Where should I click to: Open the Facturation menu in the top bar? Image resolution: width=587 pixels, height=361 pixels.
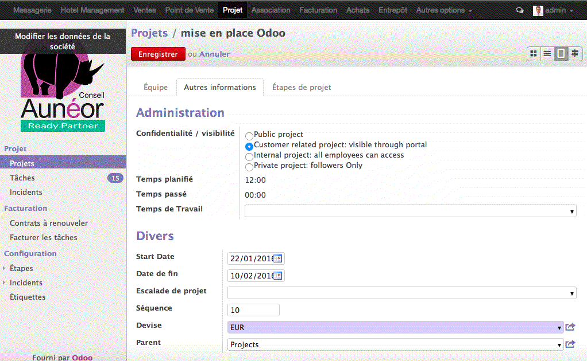pyautogui.click(x=318, y=10)
